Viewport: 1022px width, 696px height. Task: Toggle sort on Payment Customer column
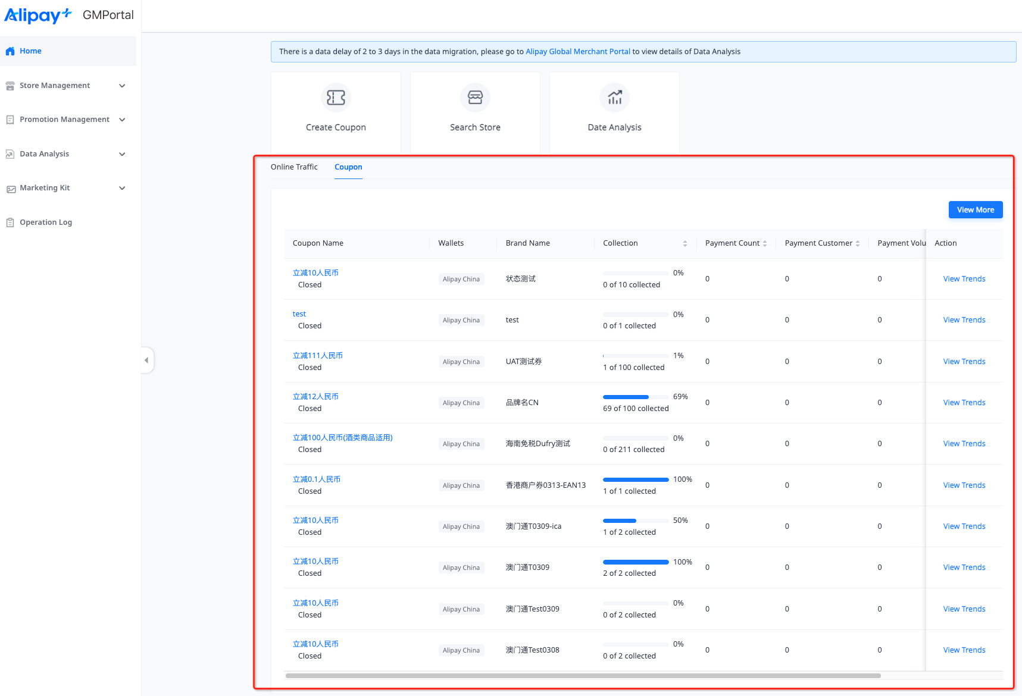point(857,243)
